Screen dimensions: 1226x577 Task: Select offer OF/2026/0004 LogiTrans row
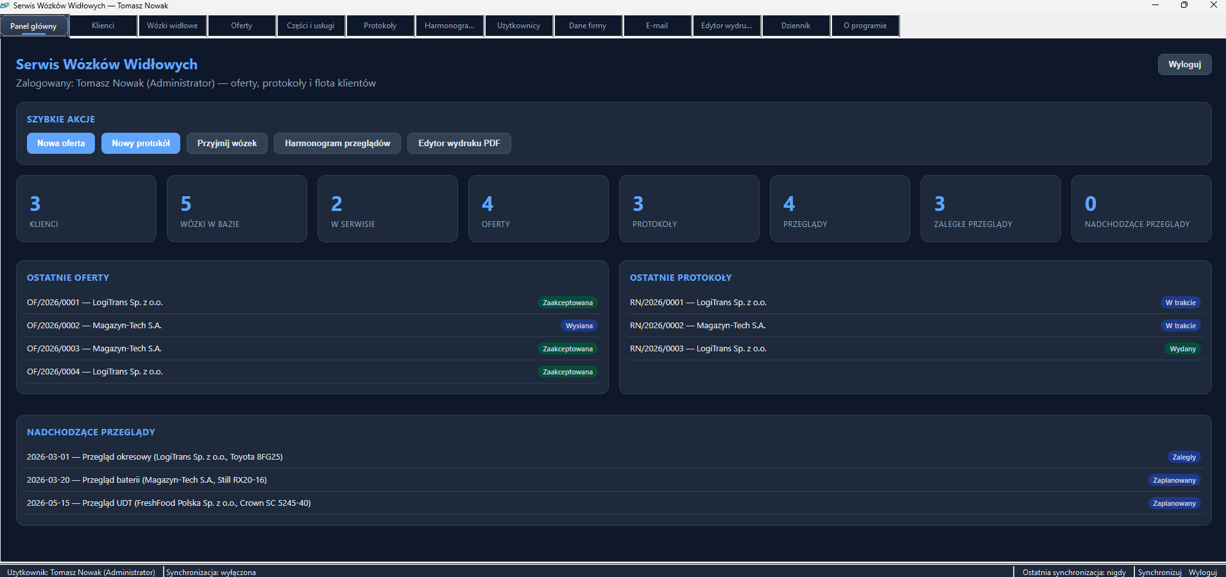pos(312,372)
